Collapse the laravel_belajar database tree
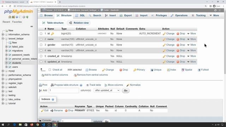This screenshot has height=127, width=226. pos(3,38)
